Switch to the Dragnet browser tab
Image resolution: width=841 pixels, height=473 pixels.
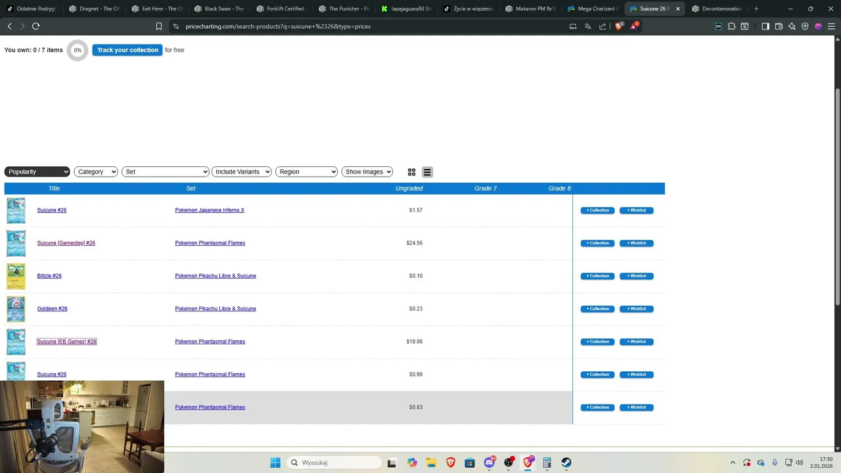click(x=95, y=9)
